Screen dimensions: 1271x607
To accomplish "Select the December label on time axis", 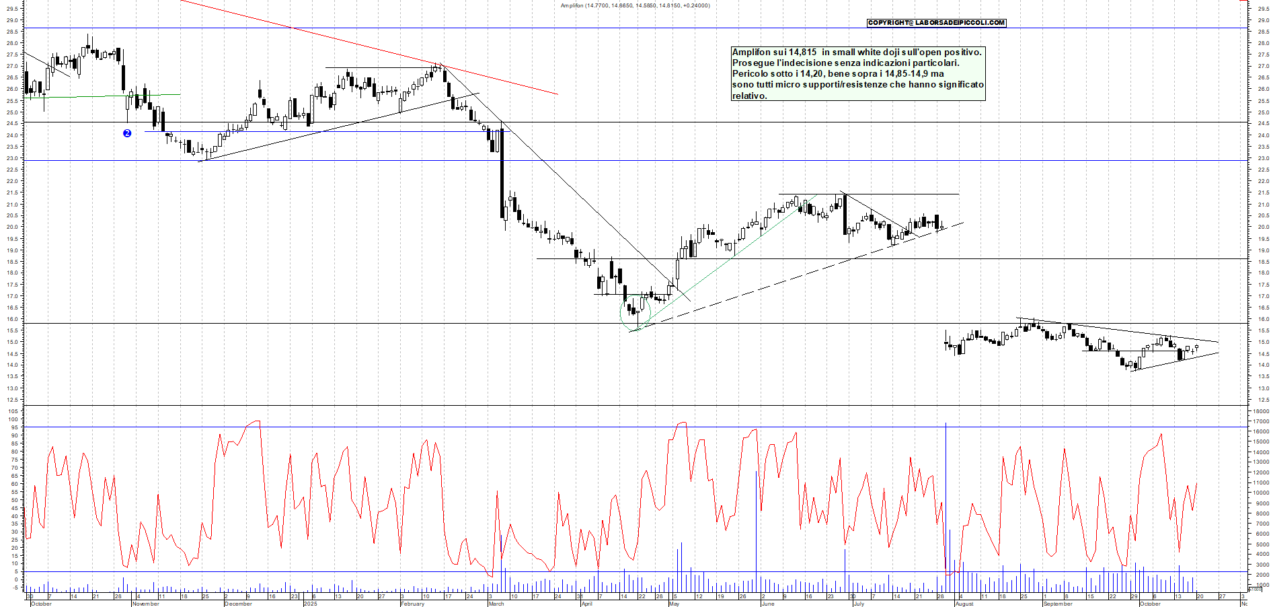I will 238,604.
